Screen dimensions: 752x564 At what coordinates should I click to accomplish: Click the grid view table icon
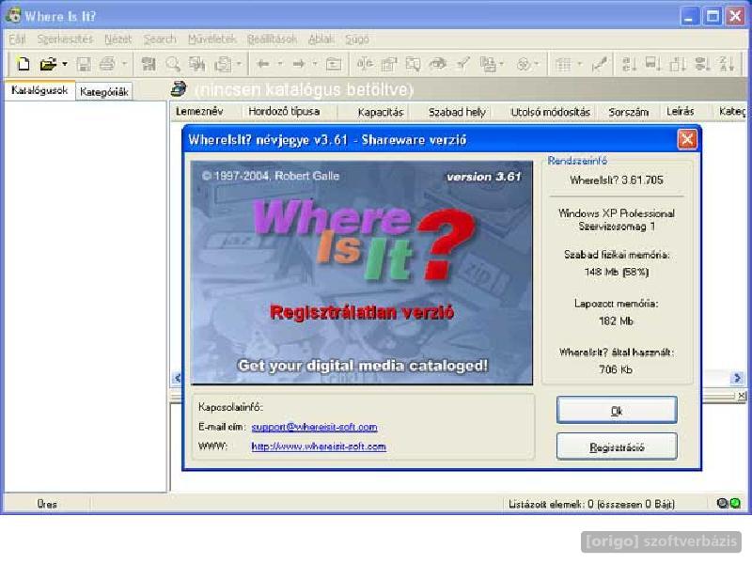pyautogui.click(x=563, y=63)
